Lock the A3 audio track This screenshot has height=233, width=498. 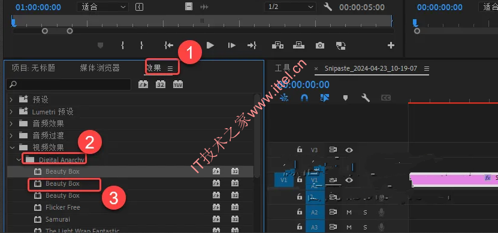(299, 226)
